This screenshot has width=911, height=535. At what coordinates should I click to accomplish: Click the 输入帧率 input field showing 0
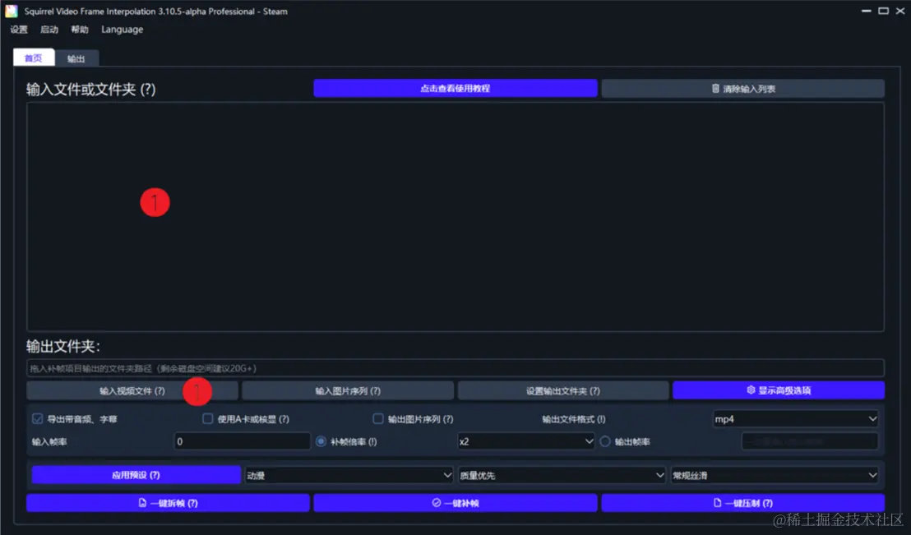tap(243, 441)
